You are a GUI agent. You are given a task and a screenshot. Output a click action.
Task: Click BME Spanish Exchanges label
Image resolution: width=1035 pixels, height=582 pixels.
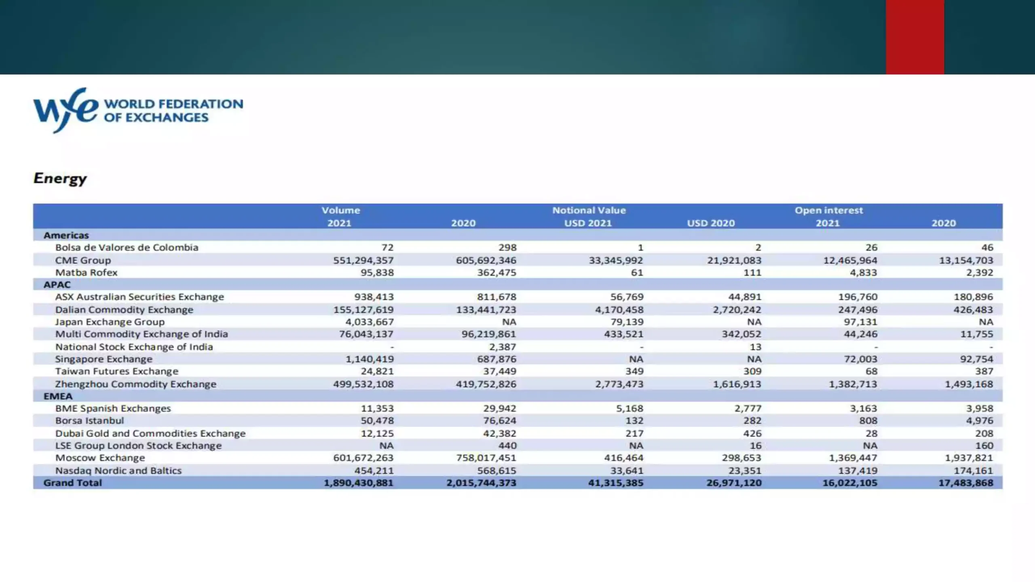point(113,408)
